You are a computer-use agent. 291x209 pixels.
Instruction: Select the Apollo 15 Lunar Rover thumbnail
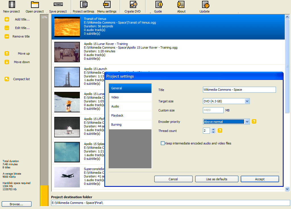point(67,52)
